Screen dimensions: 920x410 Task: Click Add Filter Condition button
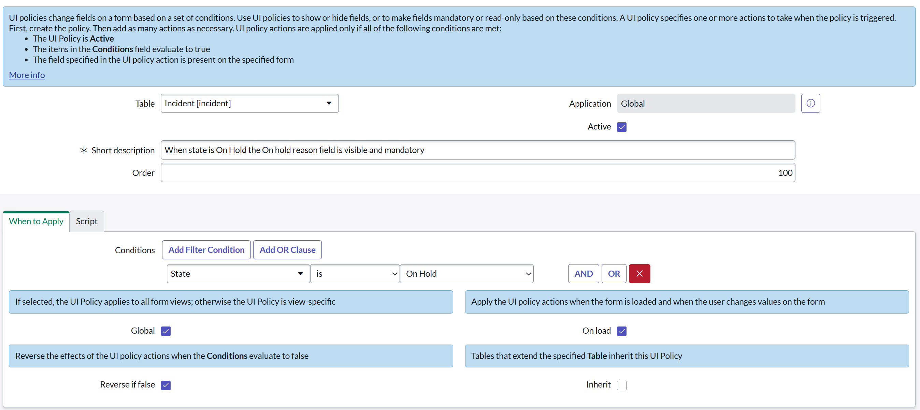[x=206, y=250]
